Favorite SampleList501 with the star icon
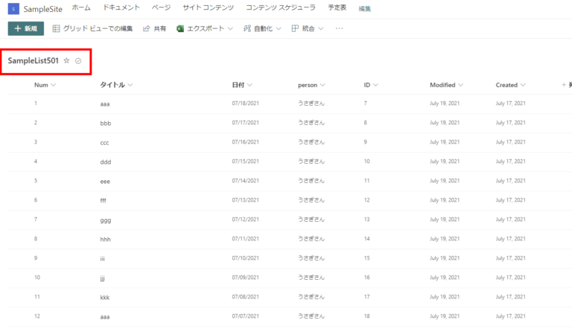Image resolution: width=572 pixels, height=329 pixels. (66, 61)
